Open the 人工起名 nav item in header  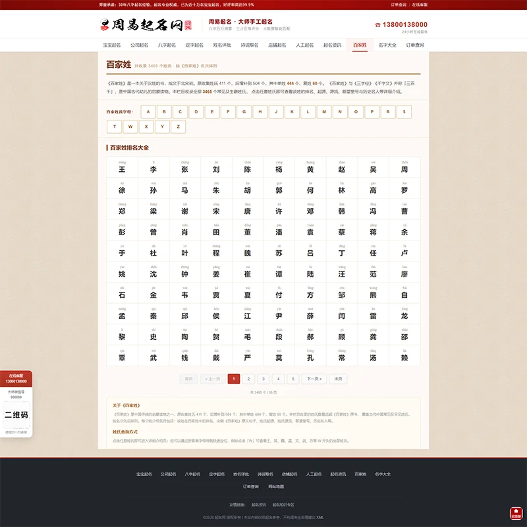(305, 45)
